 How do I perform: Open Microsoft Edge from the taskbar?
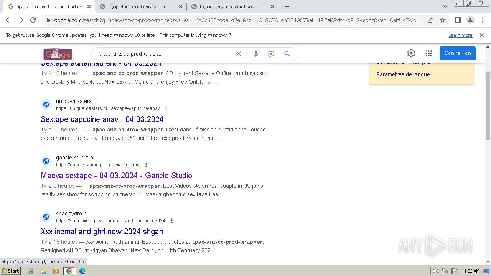(82, 271)
